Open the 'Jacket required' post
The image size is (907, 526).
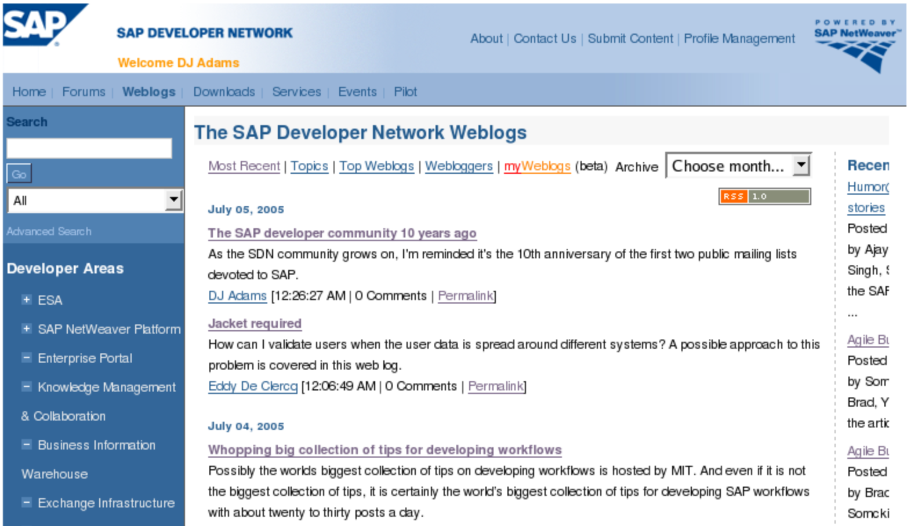pos(255,323)
